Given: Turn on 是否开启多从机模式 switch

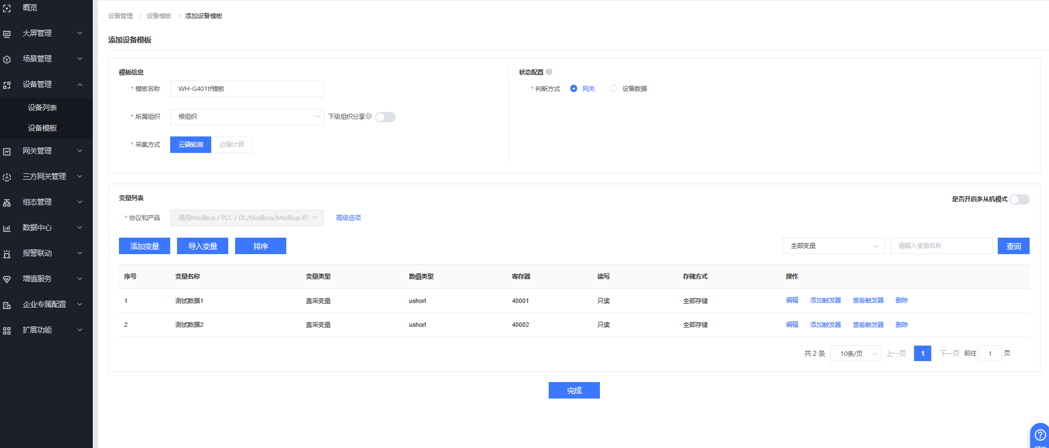Looking at the screenshot, I should pyautogui.click(x=1019, y=200).
